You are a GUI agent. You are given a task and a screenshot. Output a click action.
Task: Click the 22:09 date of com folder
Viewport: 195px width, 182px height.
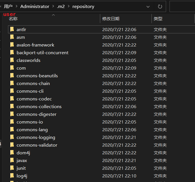[x=119, y=68]
